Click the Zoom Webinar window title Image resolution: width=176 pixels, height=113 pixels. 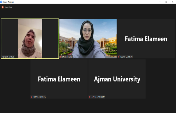click(x=8, y=2)
